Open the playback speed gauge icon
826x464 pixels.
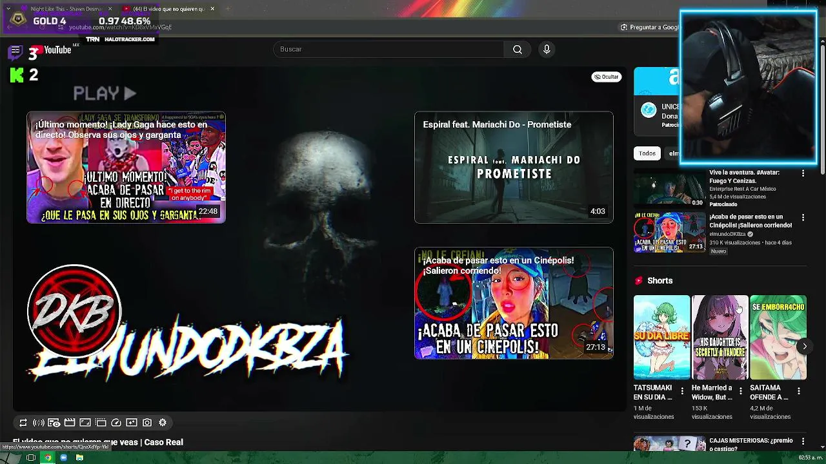[x=116, y=423]
